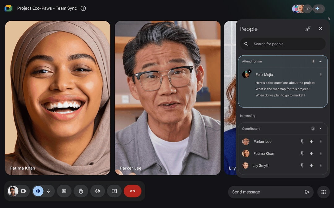334x208 pixels.
Task: Pin Lily Smyth to the screen
Action: pyautogui.click(x=302, y=165)
